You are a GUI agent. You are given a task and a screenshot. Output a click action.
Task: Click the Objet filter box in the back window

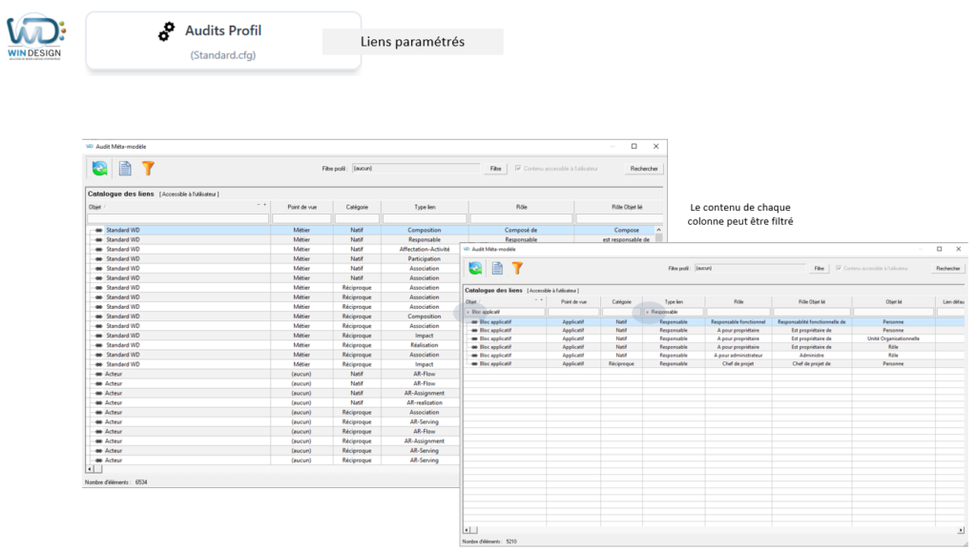point(178,218)
